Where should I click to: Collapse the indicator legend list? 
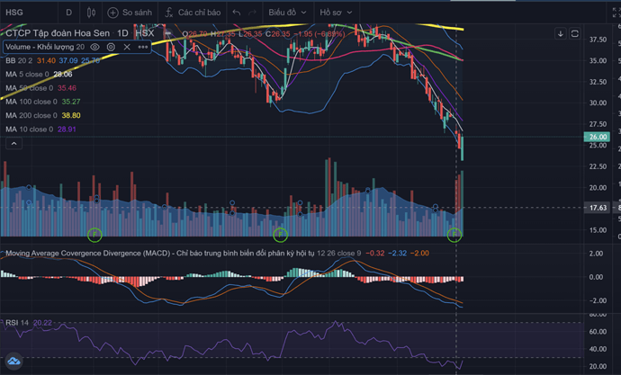13,143
